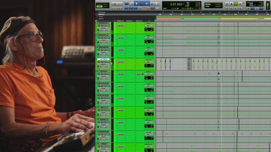271x152 pixels.
Task: Toggle input monitoring on HH OPEN track
Action: tap(102, 62)
